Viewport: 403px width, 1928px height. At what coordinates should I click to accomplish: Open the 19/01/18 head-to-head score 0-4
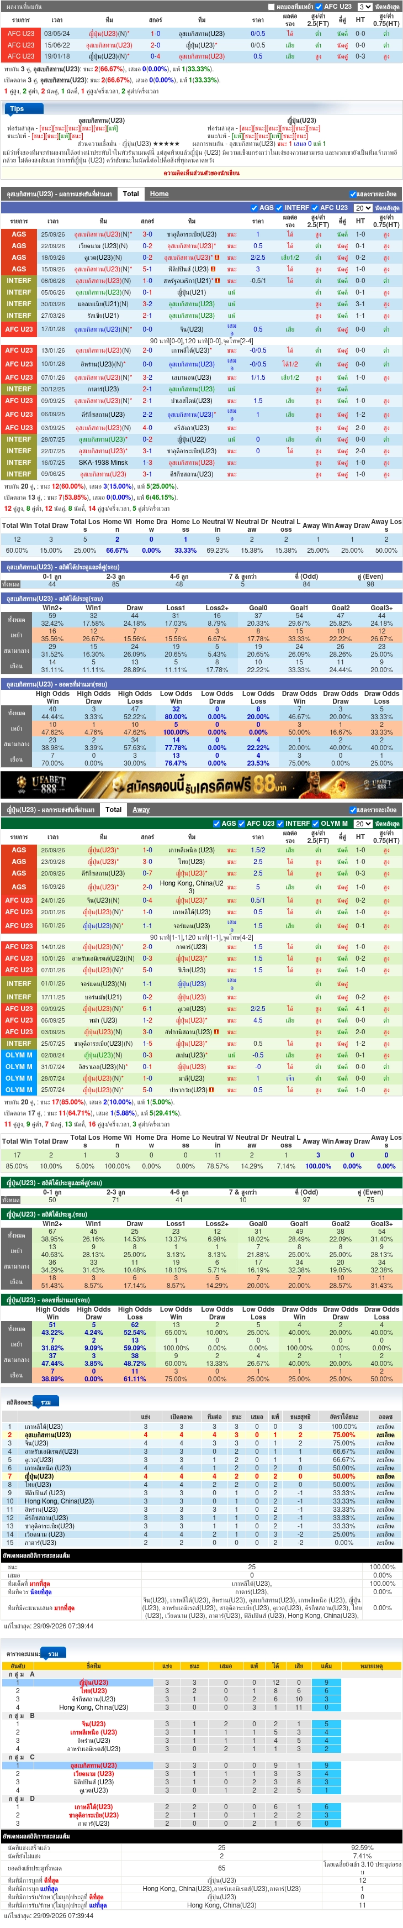pyautogui.click(x=155, y=56)
